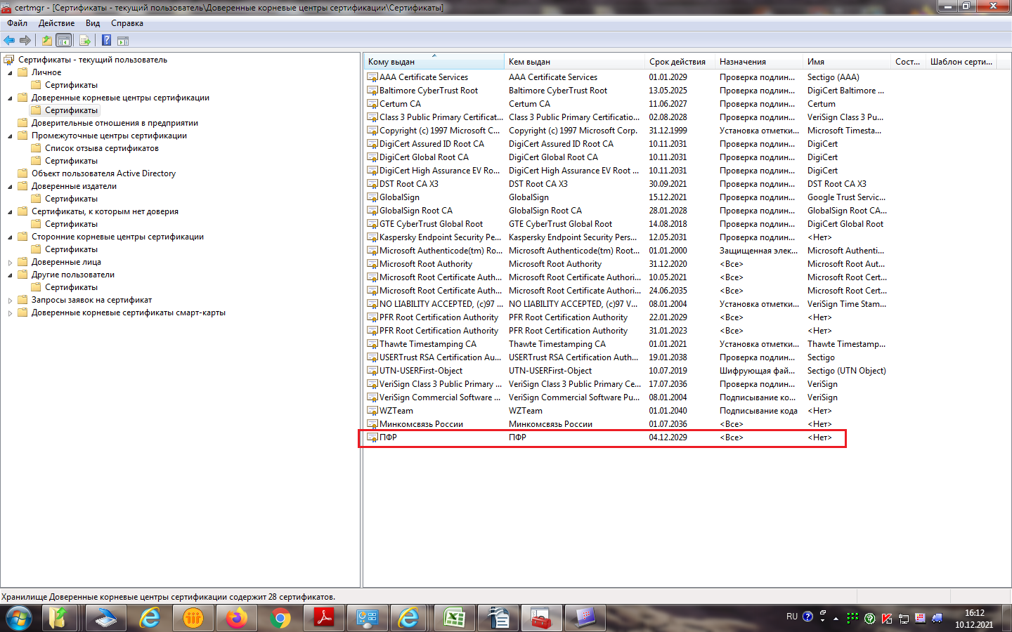Click the Export list toolbar icon

(85, 41)
